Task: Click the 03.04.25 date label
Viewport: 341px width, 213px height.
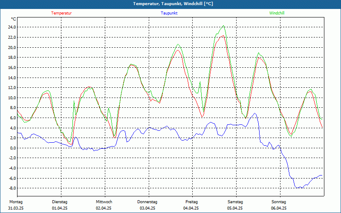Action: (147, 208)
